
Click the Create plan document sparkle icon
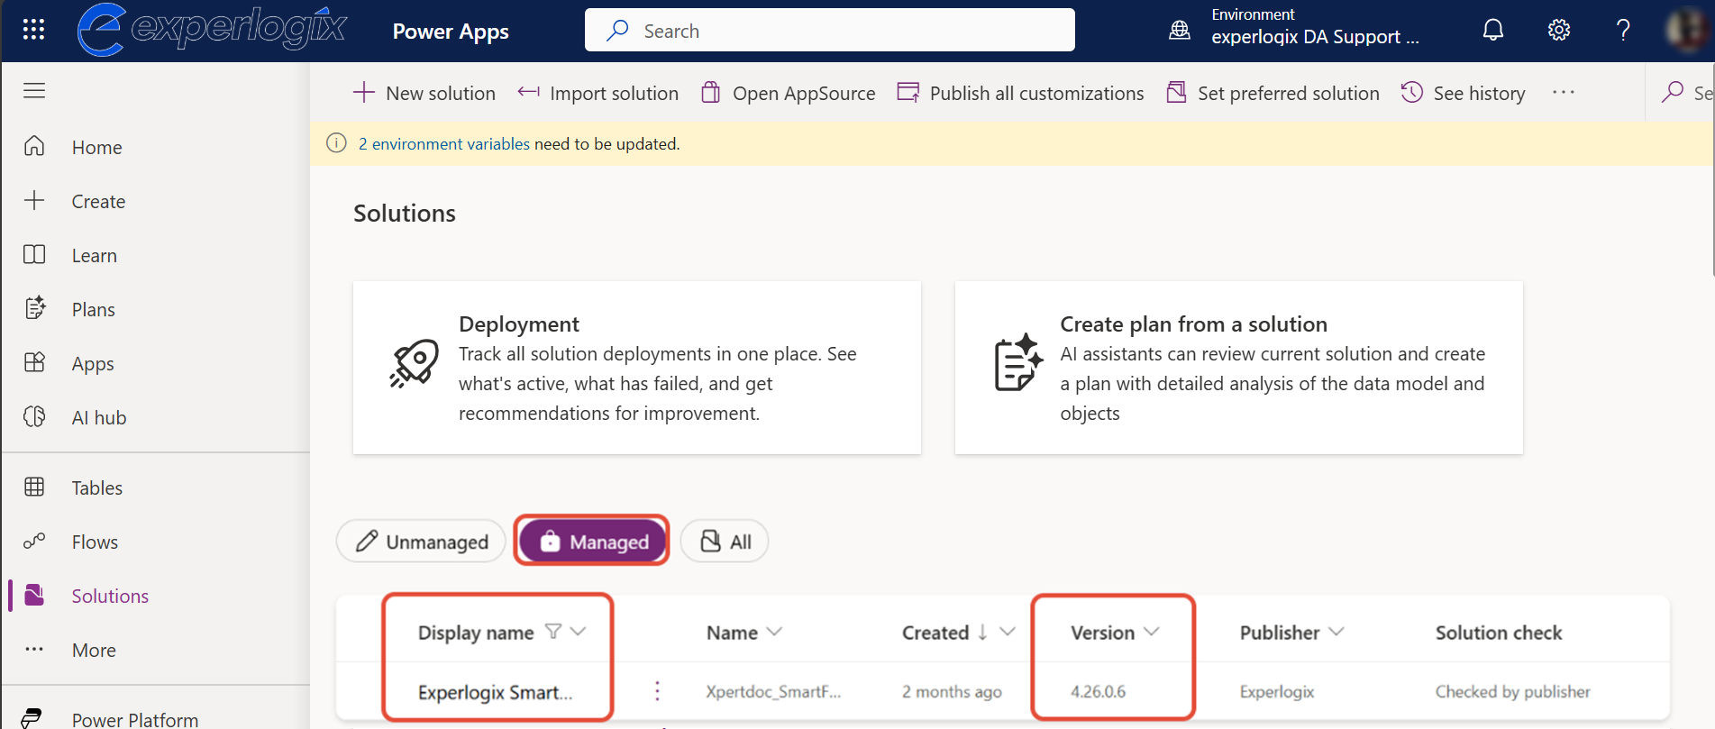coord(1018,362)
